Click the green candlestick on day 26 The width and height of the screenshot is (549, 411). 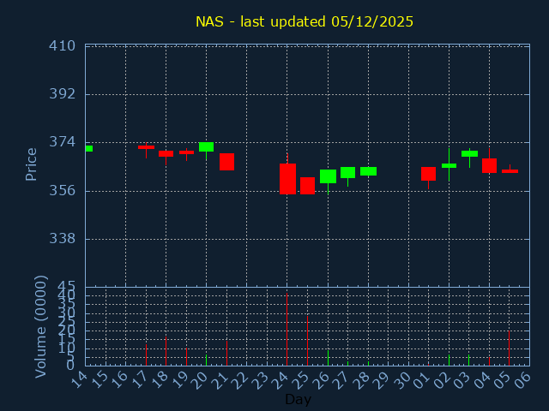(328, 176)
